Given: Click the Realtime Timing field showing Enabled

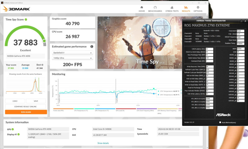Looking at the screenshot, I should coord(241,43).
